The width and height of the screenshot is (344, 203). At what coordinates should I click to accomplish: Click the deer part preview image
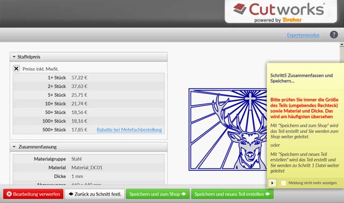point(228,129)
